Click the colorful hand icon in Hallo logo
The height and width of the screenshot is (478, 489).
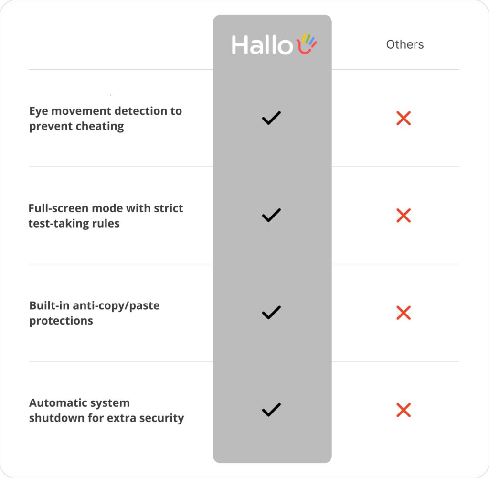[307, 44]
